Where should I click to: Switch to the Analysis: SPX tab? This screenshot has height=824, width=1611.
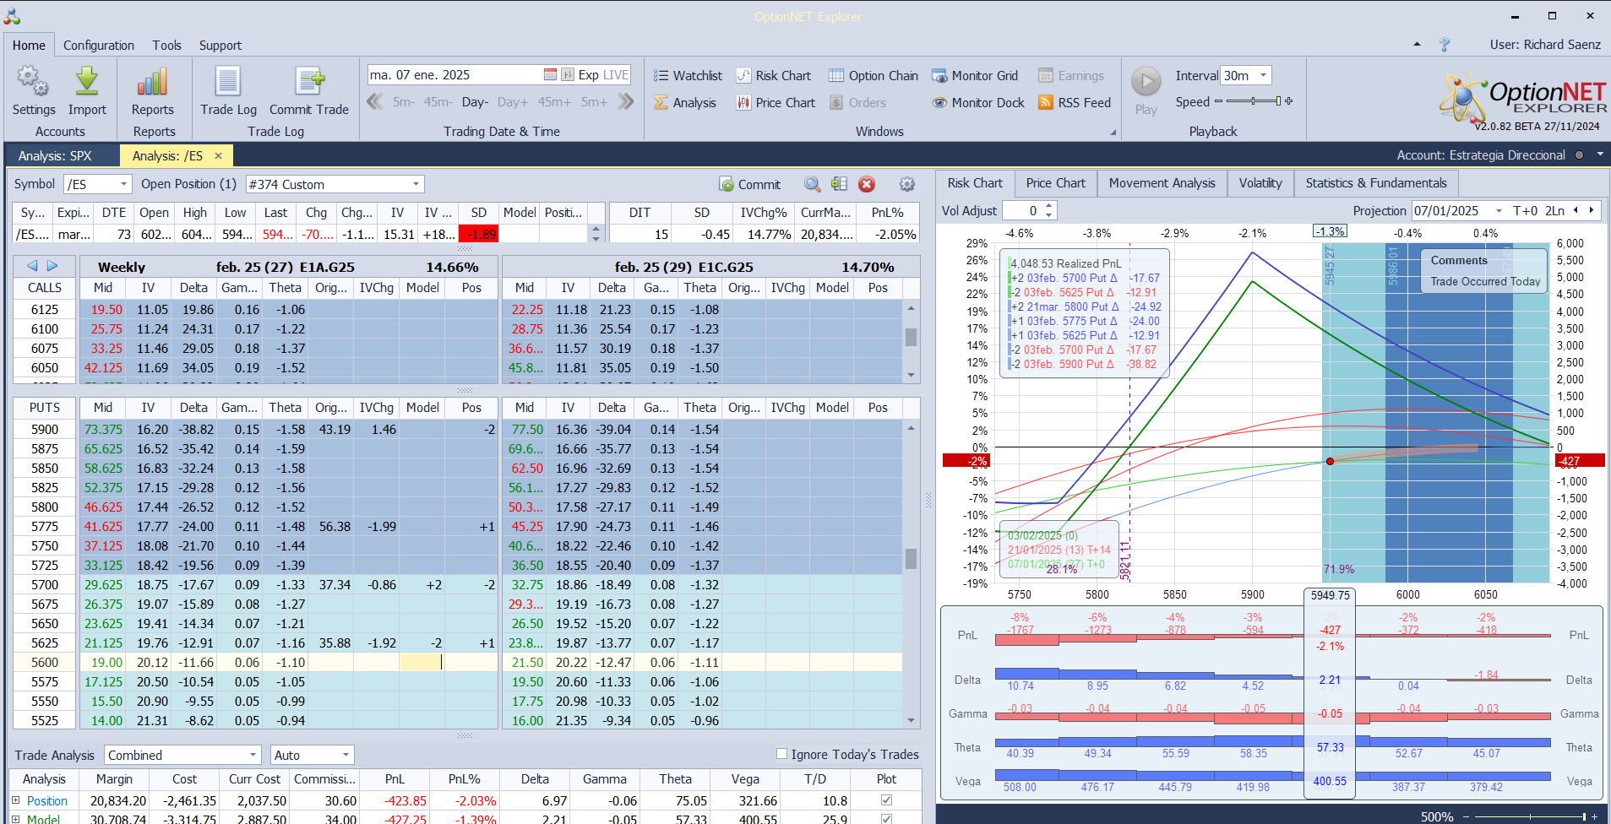click(55, 155)
